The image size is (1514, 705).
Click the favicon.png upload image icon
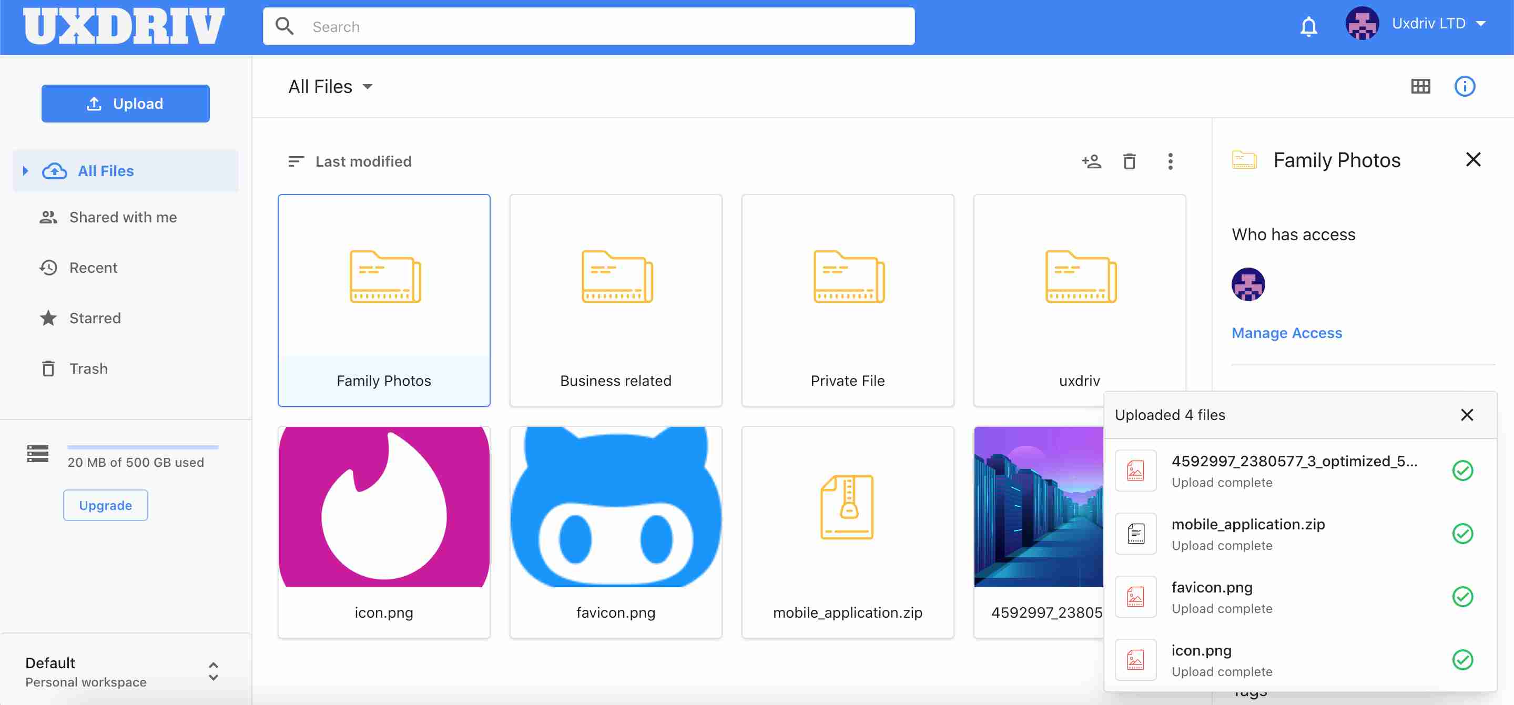(1135, 597)
